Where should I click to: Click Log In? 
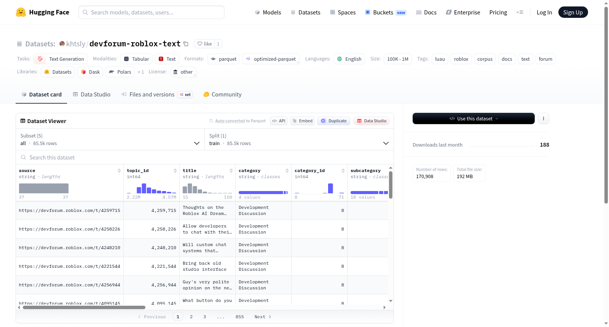[544, 12]
